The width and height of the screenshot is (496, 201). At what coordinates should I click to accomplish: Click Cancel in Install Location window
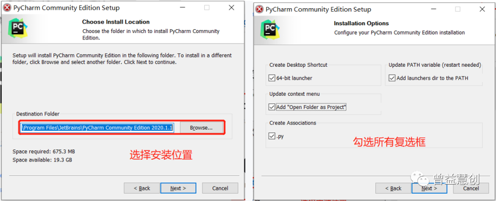(x=220, y=188)
